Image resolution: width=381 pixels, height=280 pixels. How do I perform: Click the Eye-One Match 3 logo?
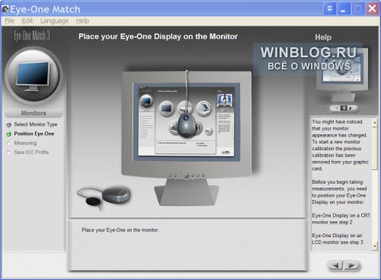[32, 36]
